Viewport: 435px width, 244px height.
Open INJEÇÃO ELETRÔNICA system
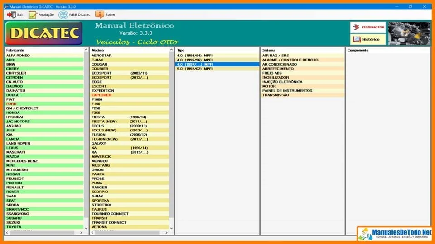[x=303, y=82]
